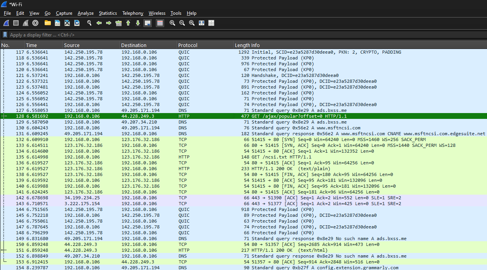Select packet 117 QUIC Initial row
Screen dimensions: 487x270
pos(243,52)
